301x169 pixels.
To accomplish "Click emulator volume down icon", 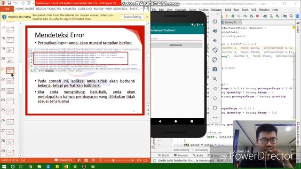I will (215, 40).
